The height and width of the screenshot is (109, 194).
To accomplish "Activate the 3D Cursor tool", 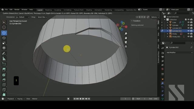I will click(4, 27).
